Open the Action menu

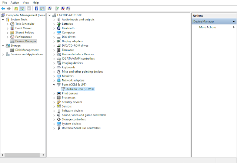[15, 3]
